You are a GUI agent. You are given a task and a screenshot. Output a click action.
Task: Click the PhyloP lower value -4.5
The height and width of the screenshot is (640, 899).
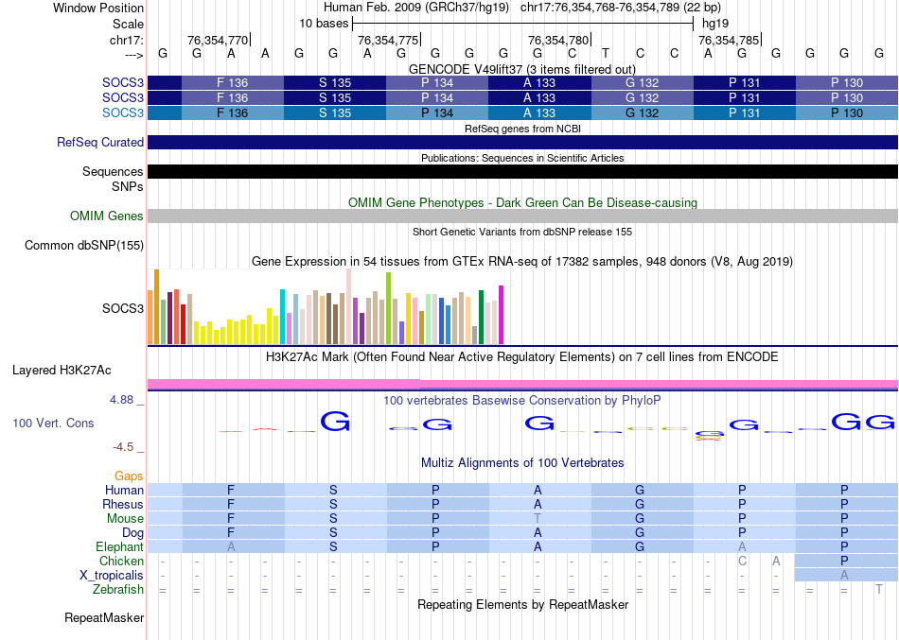click(x=123, y=447)
